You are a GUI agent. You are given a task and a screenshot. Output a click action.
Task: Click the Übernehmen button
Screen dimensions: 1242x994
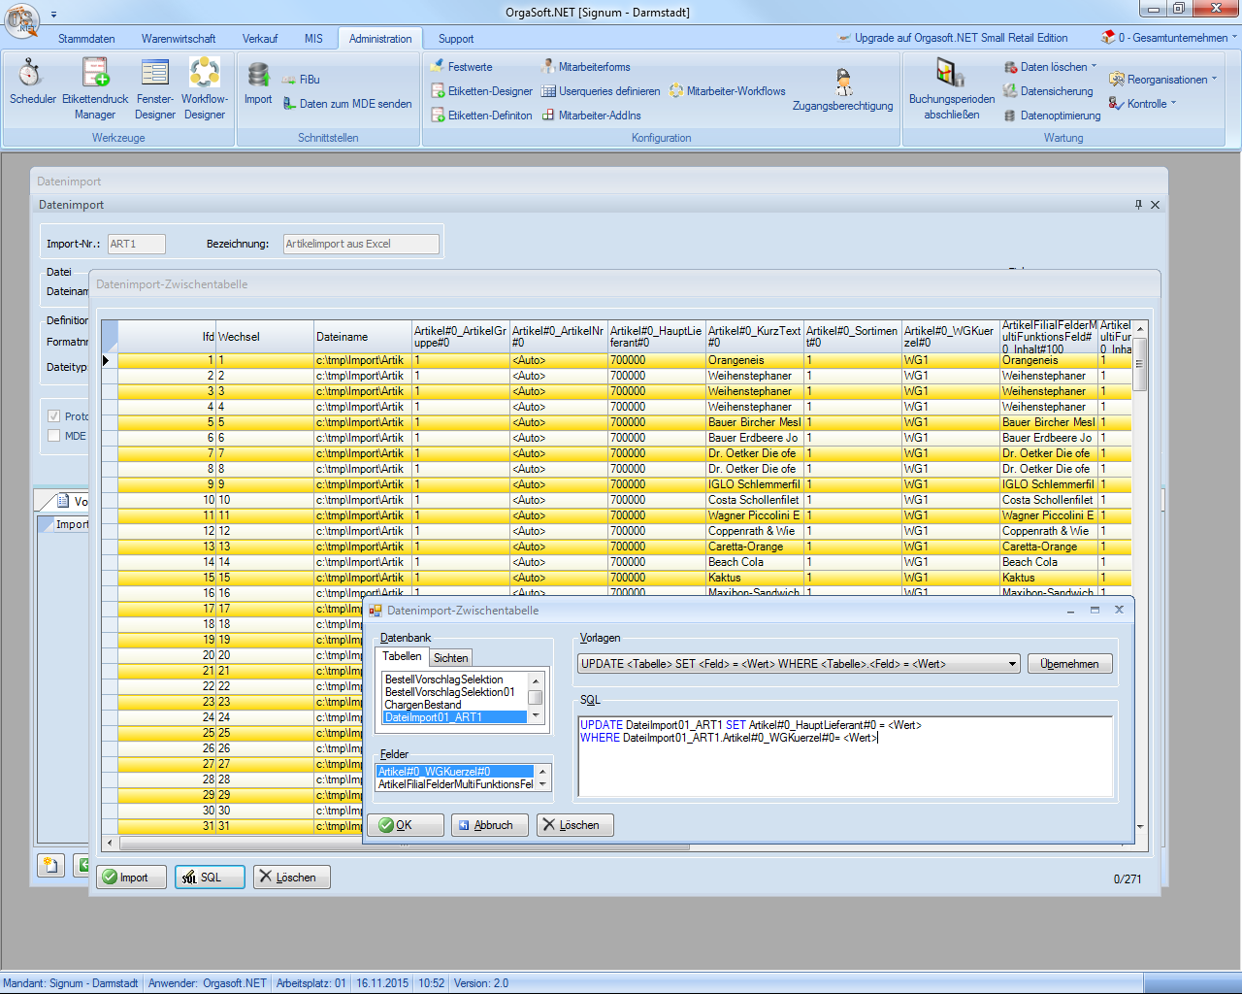(1069, 664)
